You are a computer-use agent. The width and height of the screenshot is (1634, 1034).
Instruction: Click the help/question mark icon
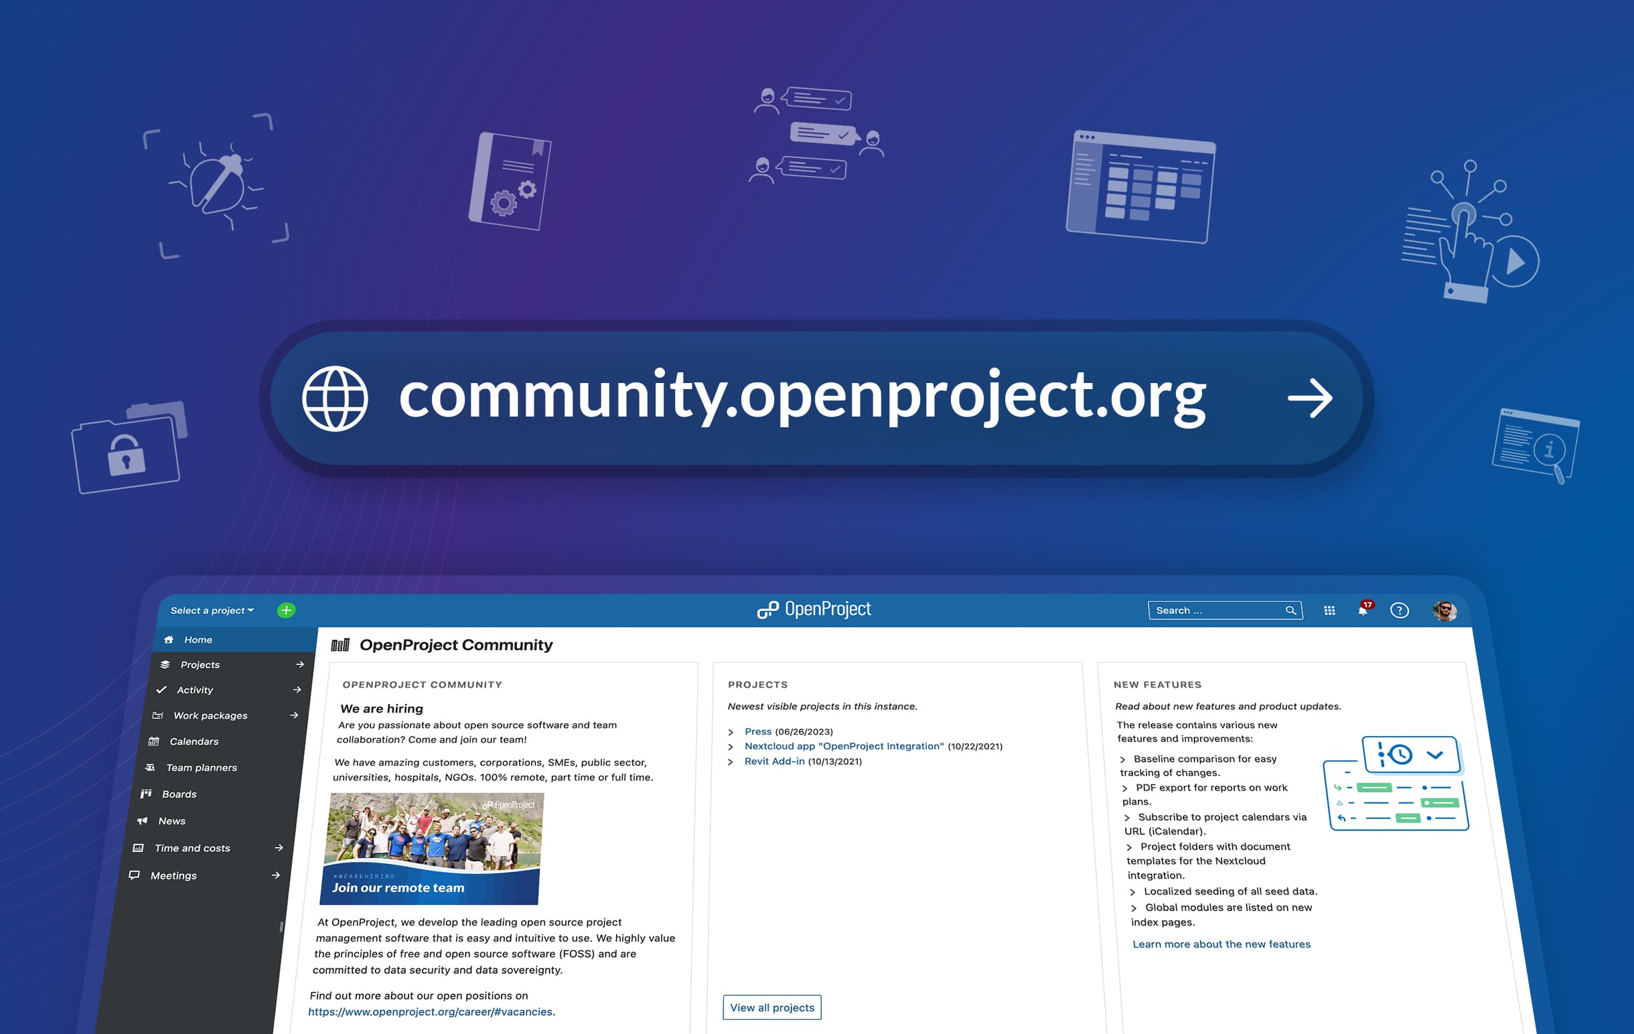point(1400,610)
